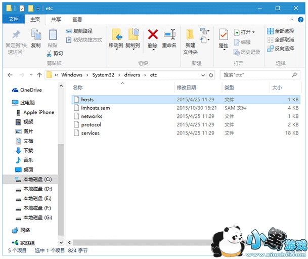Open Properties of selected file
This screenshot has height=259, width=308.
click(224, 39)
